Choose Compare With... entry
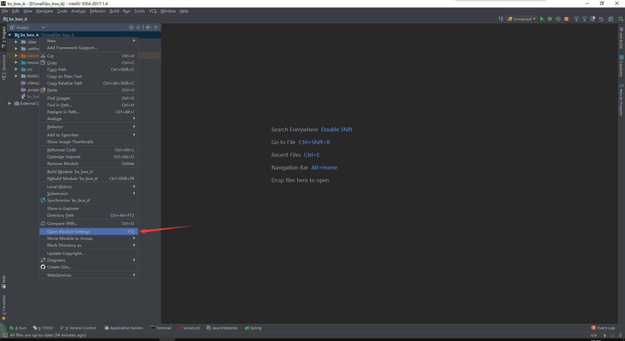625x341 pixels. [x=89, y=223]
